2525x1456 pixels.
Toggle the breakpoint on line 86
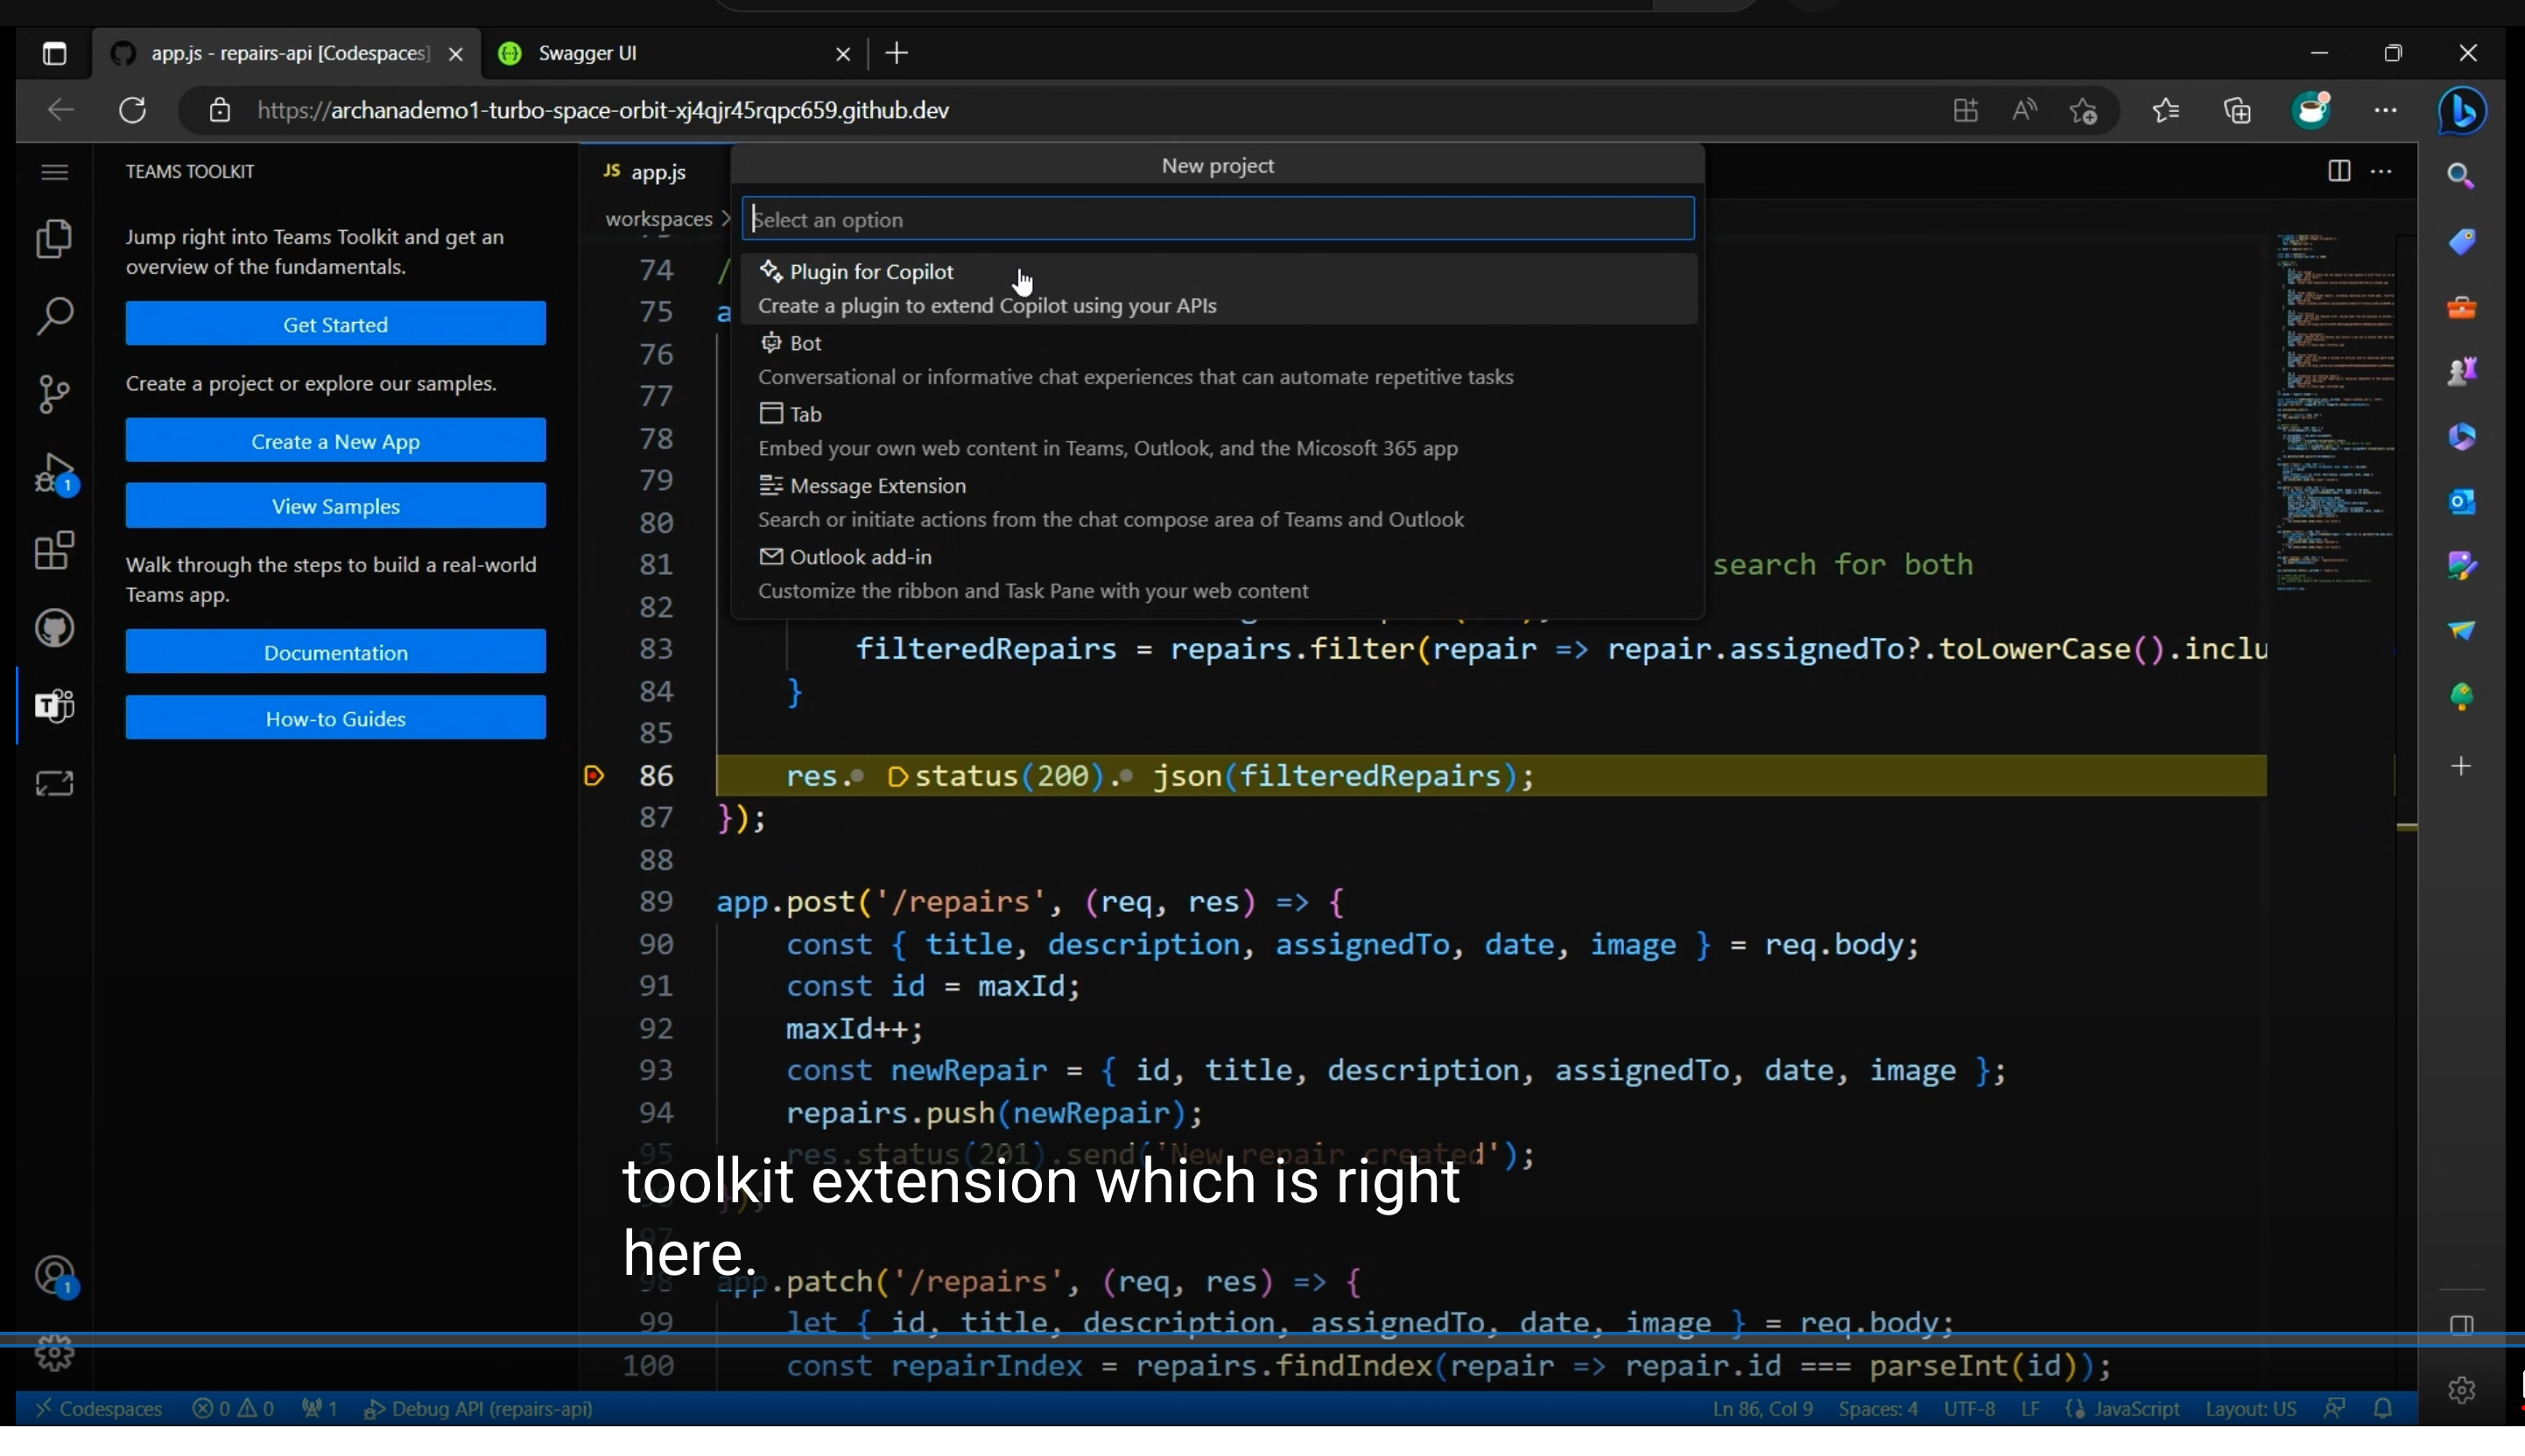click(594, 776)
